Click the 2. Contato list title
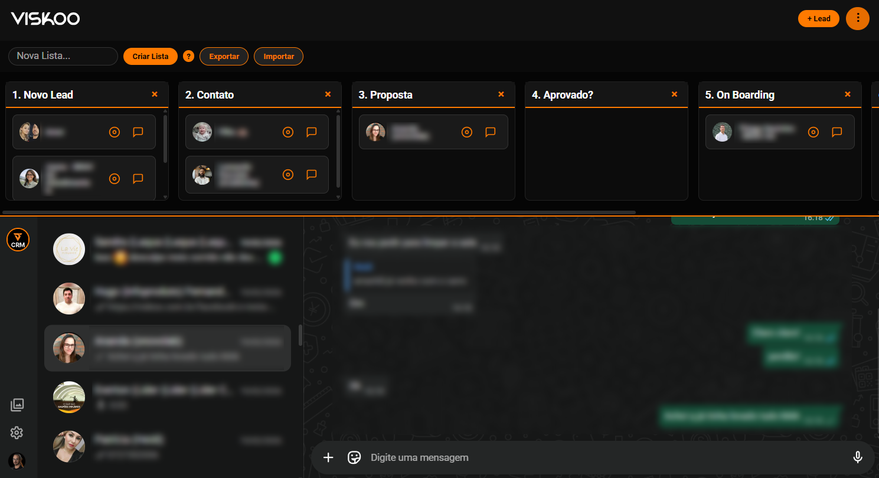Viewport: 879px width, 478px height. [x=210, y=95]
